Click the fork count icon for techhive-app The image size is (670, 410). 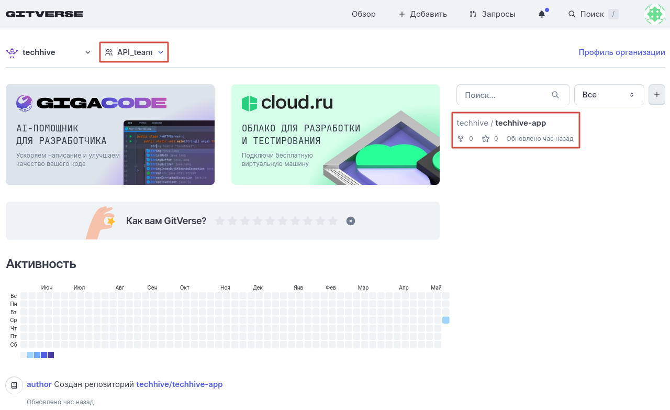point(461,139)
